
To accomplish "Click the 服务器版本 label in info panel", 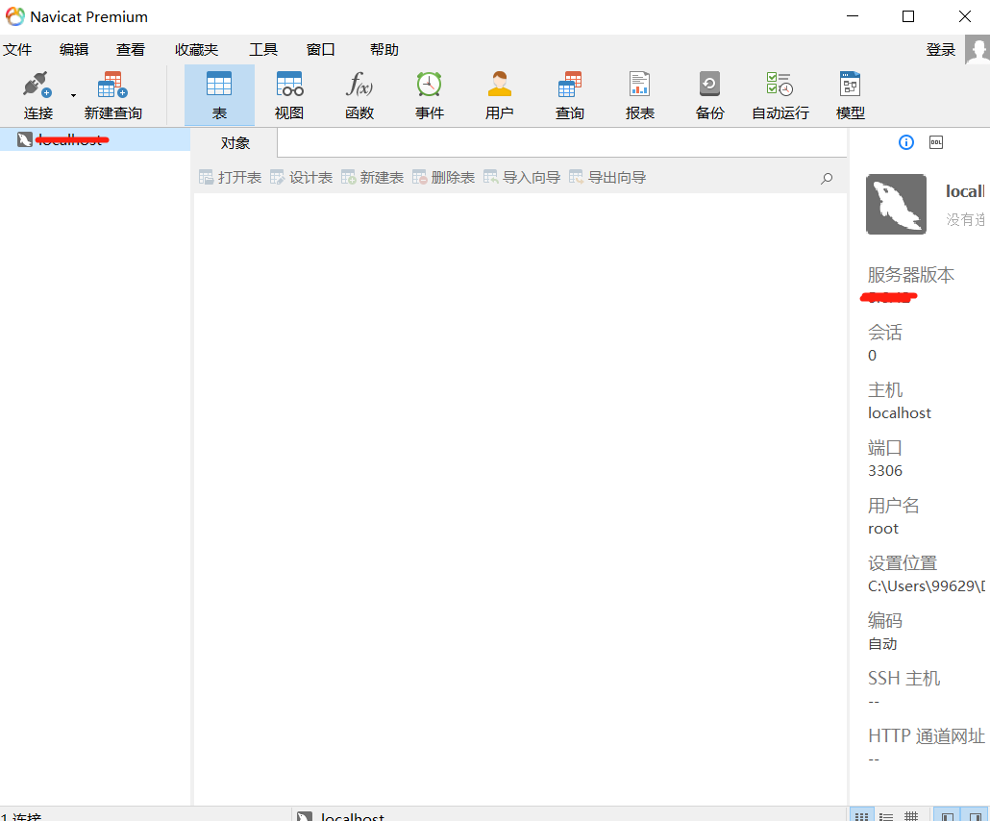I will (x=910, y=275).
